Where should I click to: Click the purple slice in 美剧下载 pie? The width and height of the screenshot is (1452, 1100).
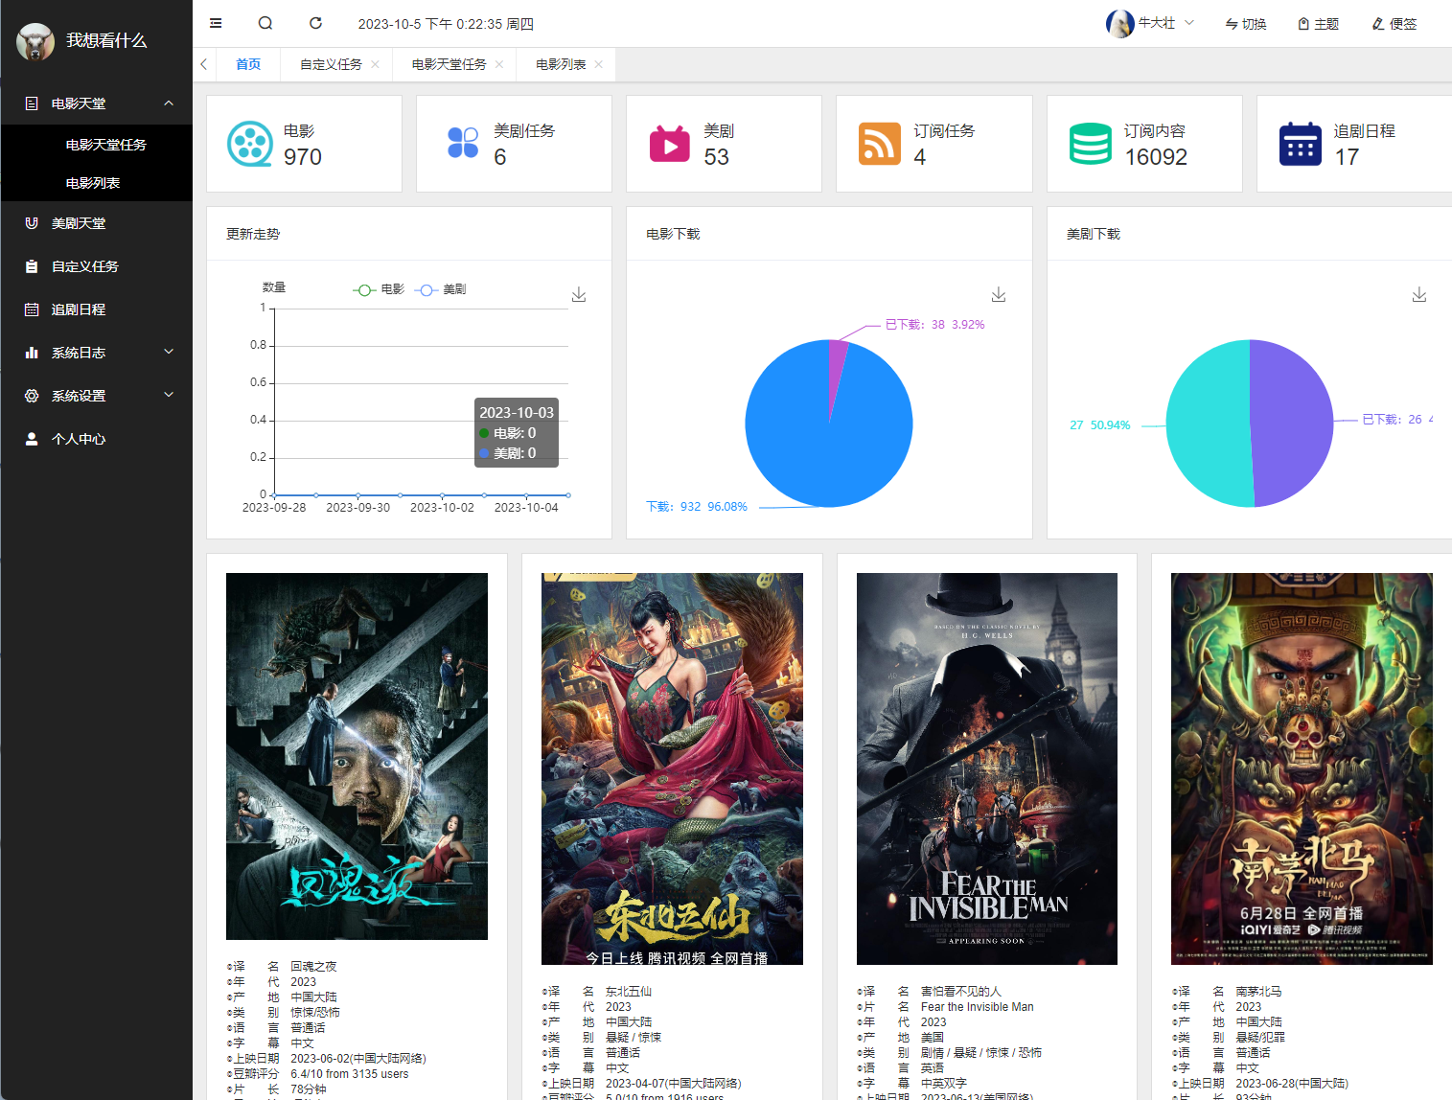pos(1292,422)
